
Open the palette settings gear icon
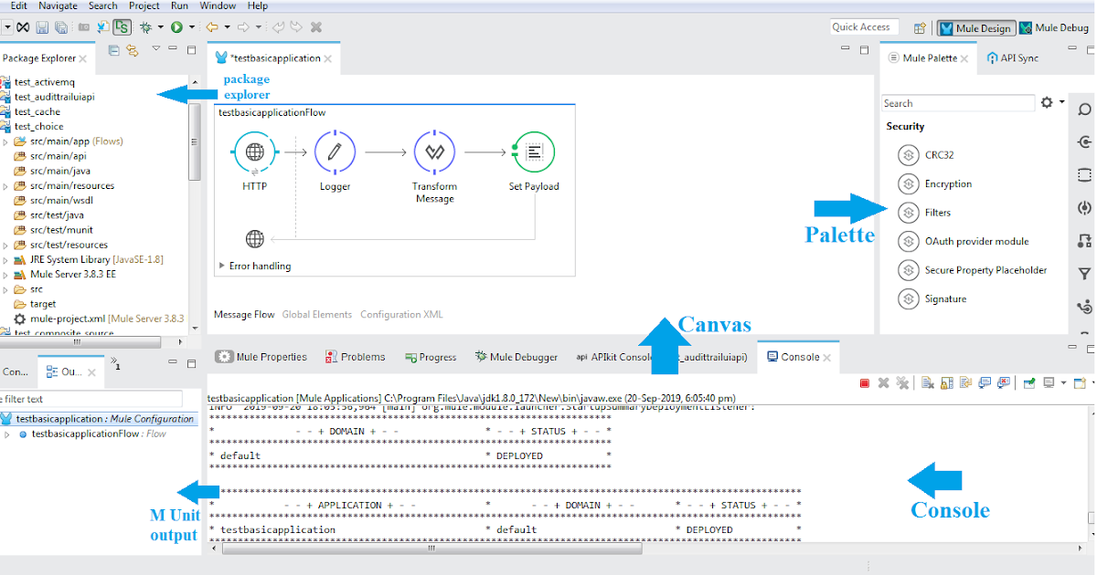click(x=1048, y=102)
